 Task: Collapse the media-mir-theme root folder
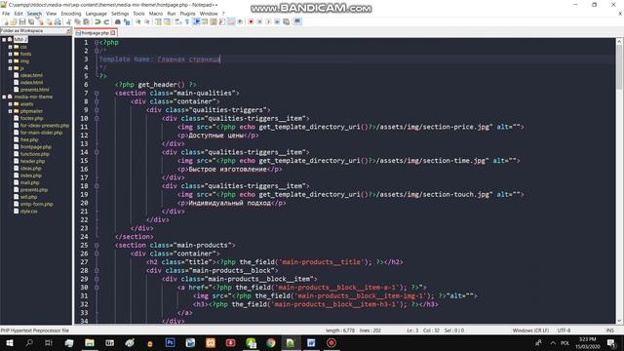click(4, 97)
